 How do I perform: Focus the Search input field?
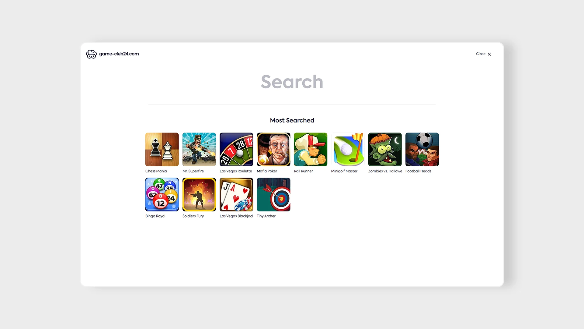click(x=292, y=82)
